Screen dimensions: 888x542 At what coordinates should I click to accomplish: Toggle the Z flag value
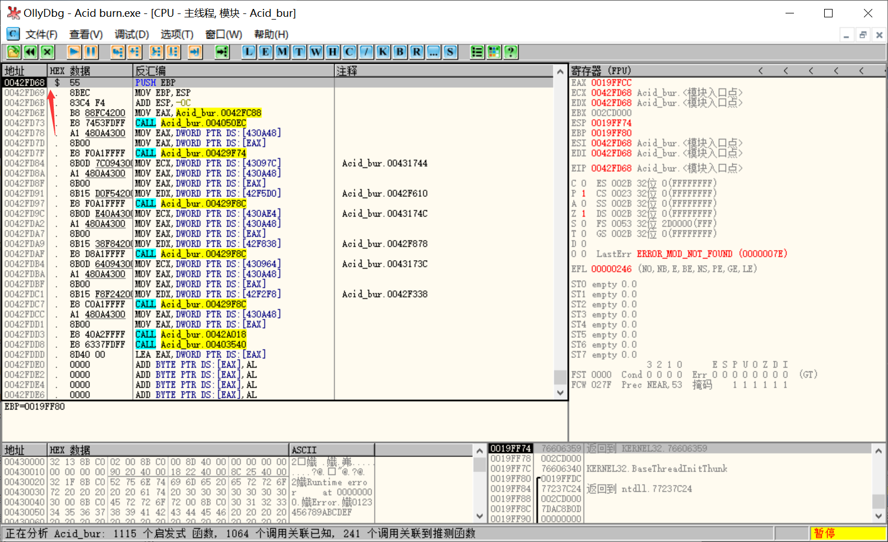tap(583, 214)
